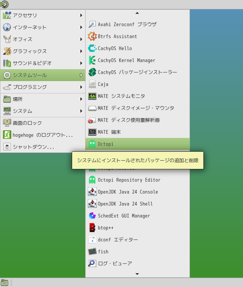This screenshot has width=243, height=287.
Task: Click the Octopi ghost icon
Action: (x=92, y=144)
